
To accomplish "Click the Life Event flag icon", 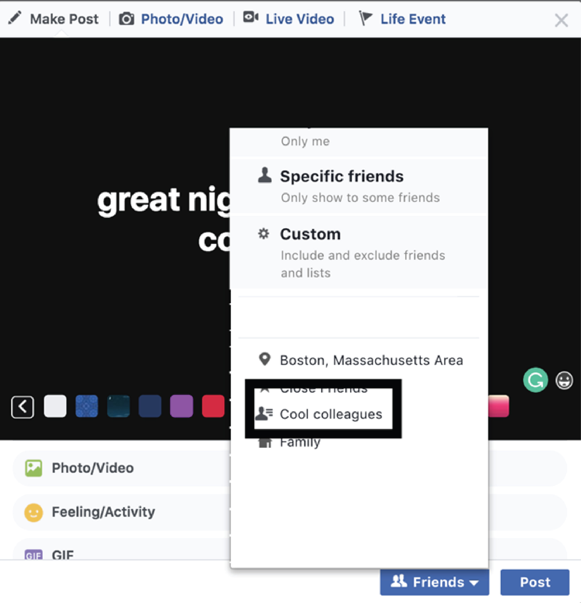I will pyautogui.click(x=365, y=18).
